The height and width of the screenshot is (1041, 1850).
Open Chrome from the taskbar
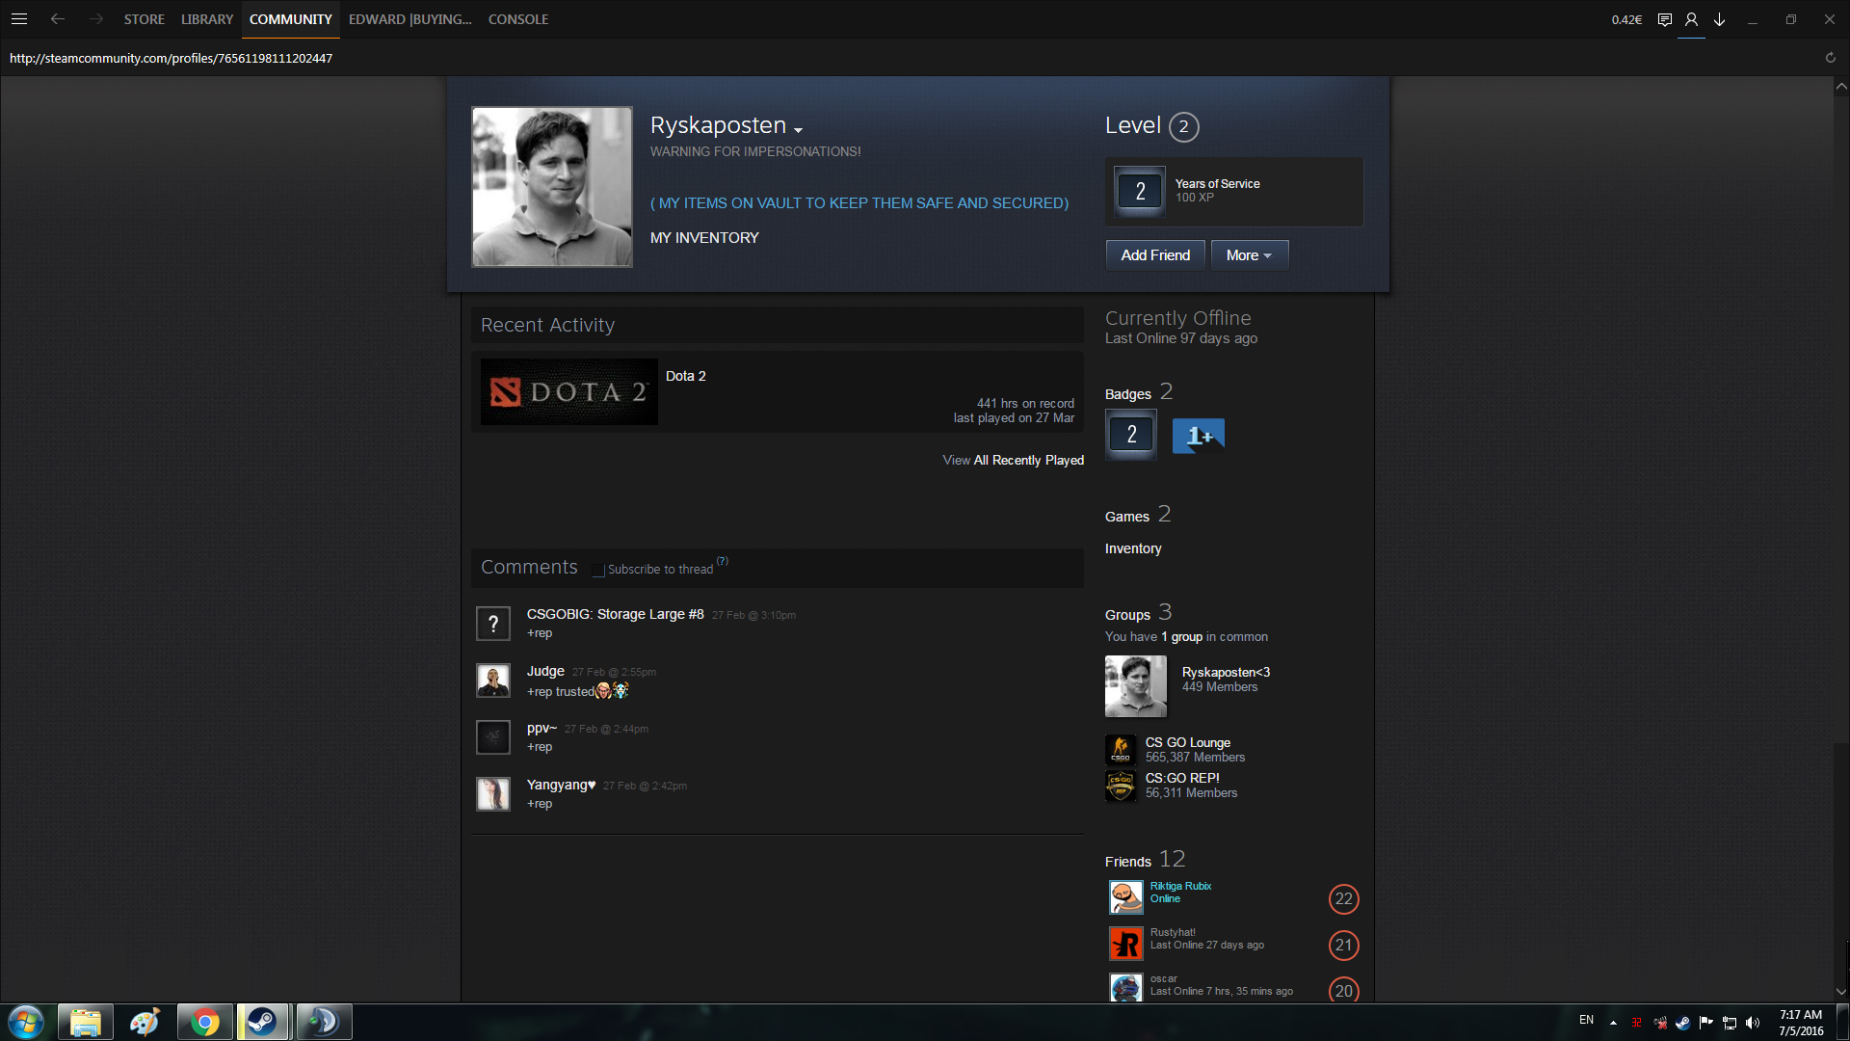pyautogui.click(x=204, y=1022)
